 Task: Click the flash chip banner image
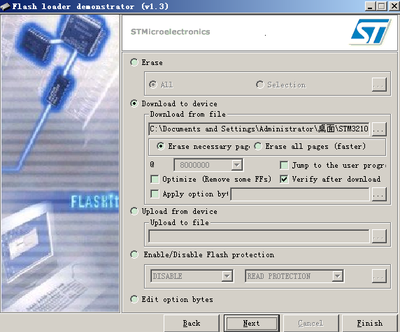[x=60, y=164]
